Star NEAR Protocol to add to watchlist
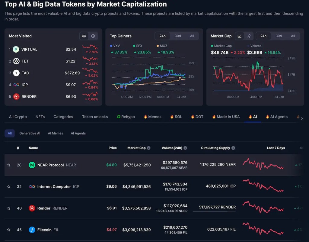This screenshot has height=242, width=309. pyautogui.click(x=9, y=165)
